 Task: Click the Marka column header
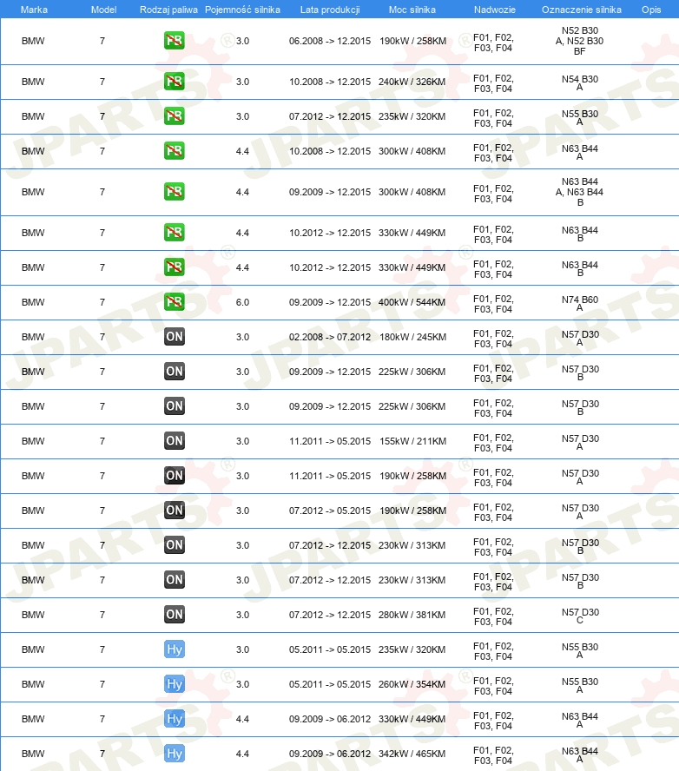pyautogui.click(x=34, y=10)
